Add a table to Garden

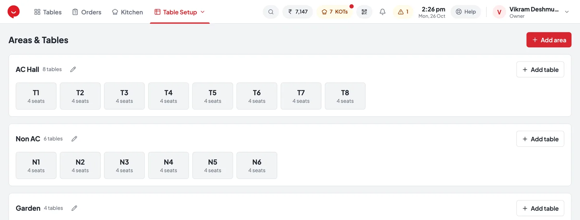pyautogui.click(x=540, y=208)
